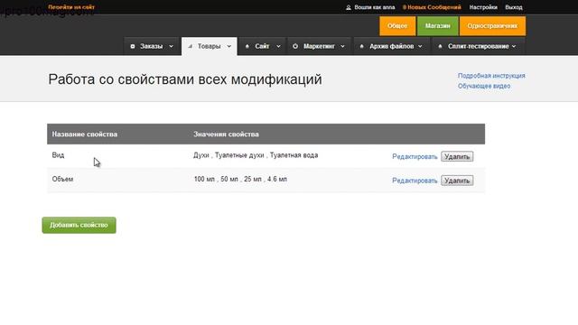Click the Название свойства column header
The image size is (578, 325).
pos(84,135)
